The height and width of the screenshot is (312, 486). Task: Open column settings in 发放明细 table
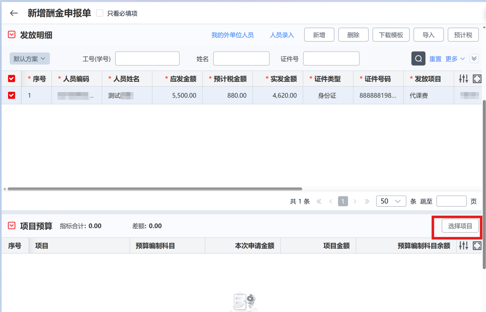(x=463, y=79)
